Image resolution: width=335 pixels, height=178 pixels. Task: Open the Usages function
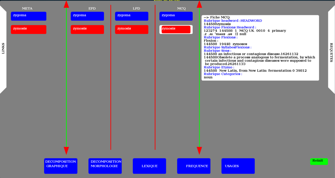(238, 166)
